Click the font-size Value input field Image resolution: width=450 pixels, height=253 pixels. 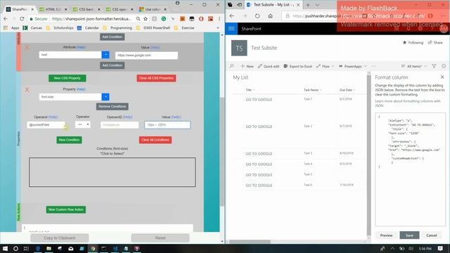(167, 125)
